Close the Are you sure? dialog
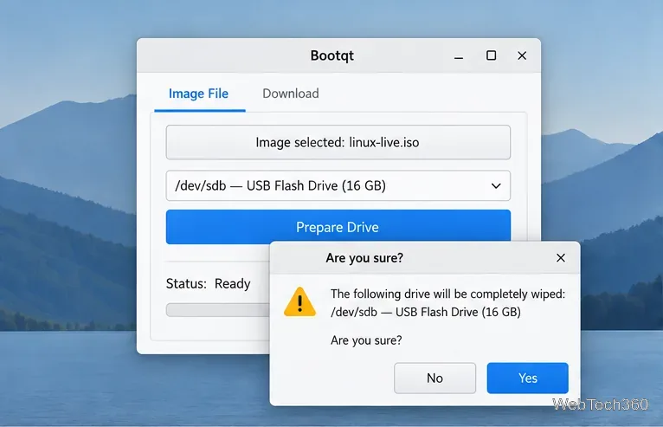This screenshot has height=427, width=663. pyautogui.click(x=561, y=258)
